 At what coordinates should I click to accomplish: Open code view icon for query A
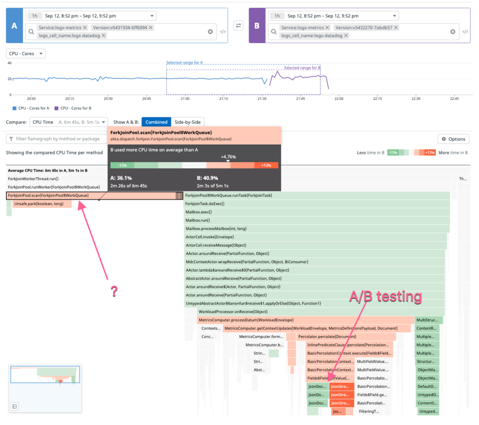[223, 32]
